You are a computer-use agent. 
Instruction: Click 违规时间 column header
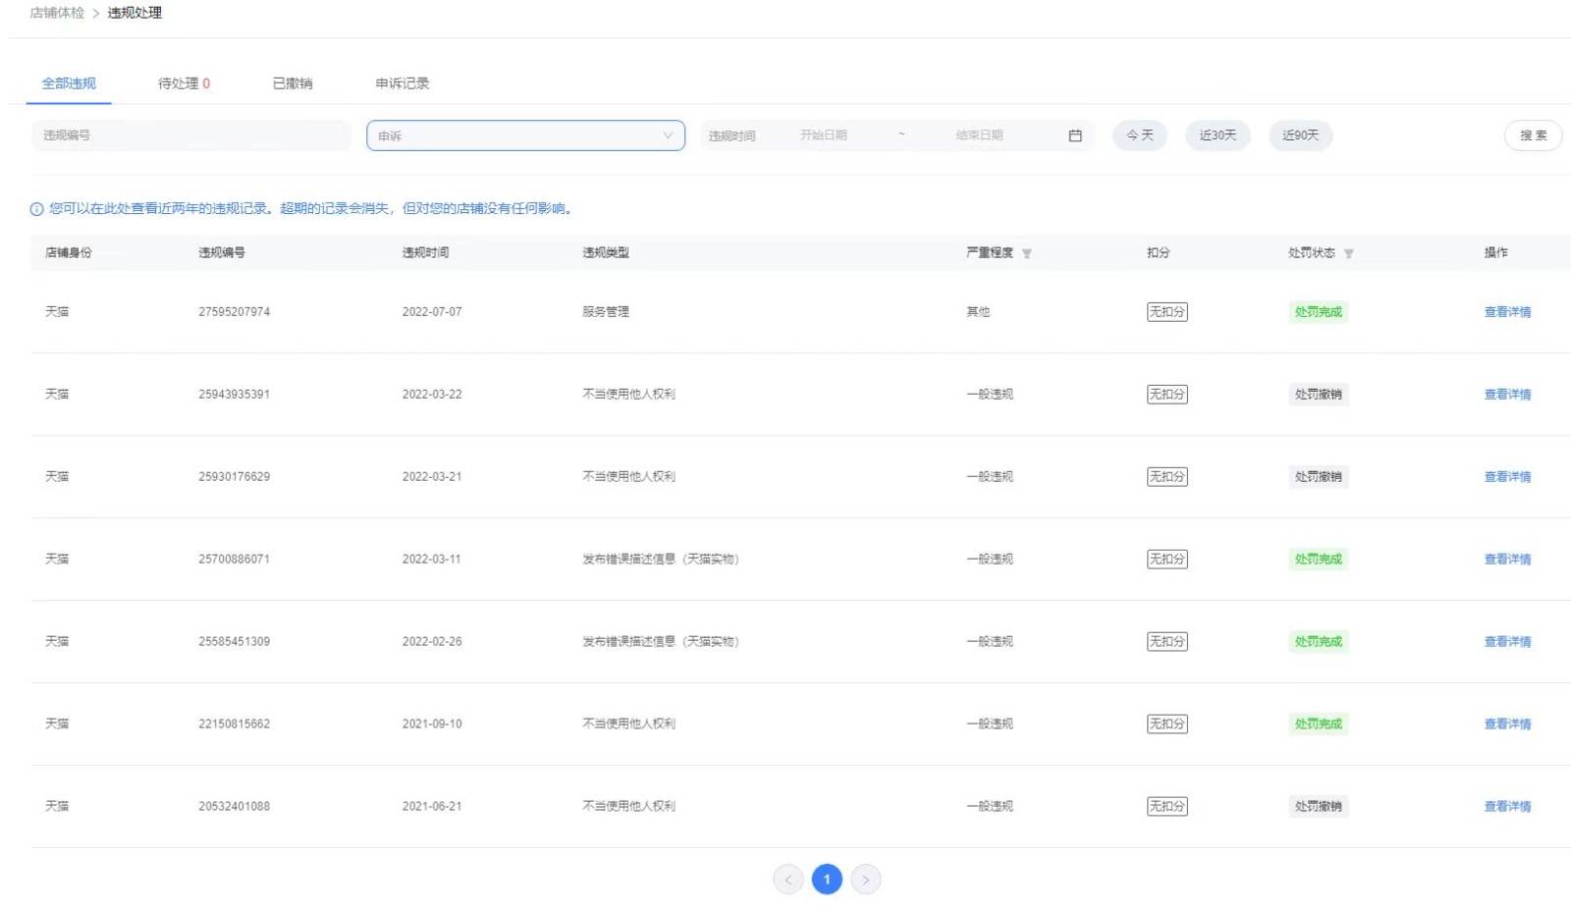click(425, 253)
